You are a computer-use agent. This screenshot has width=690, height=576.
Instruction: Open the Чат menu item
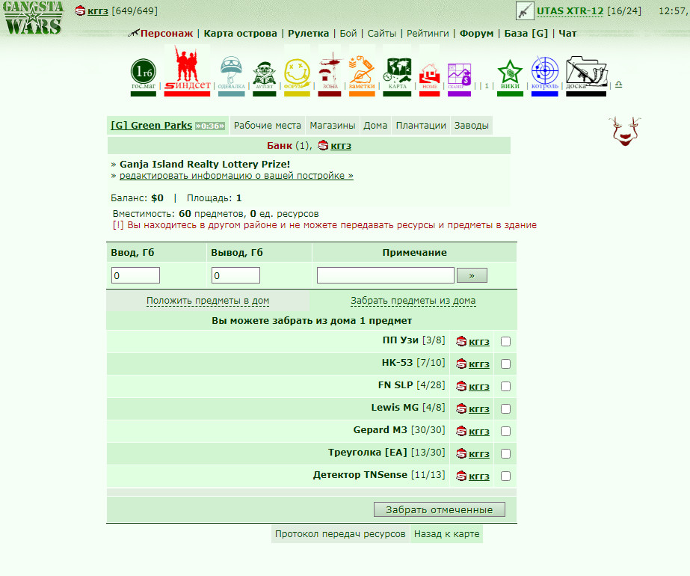click(x=567, y=34)
